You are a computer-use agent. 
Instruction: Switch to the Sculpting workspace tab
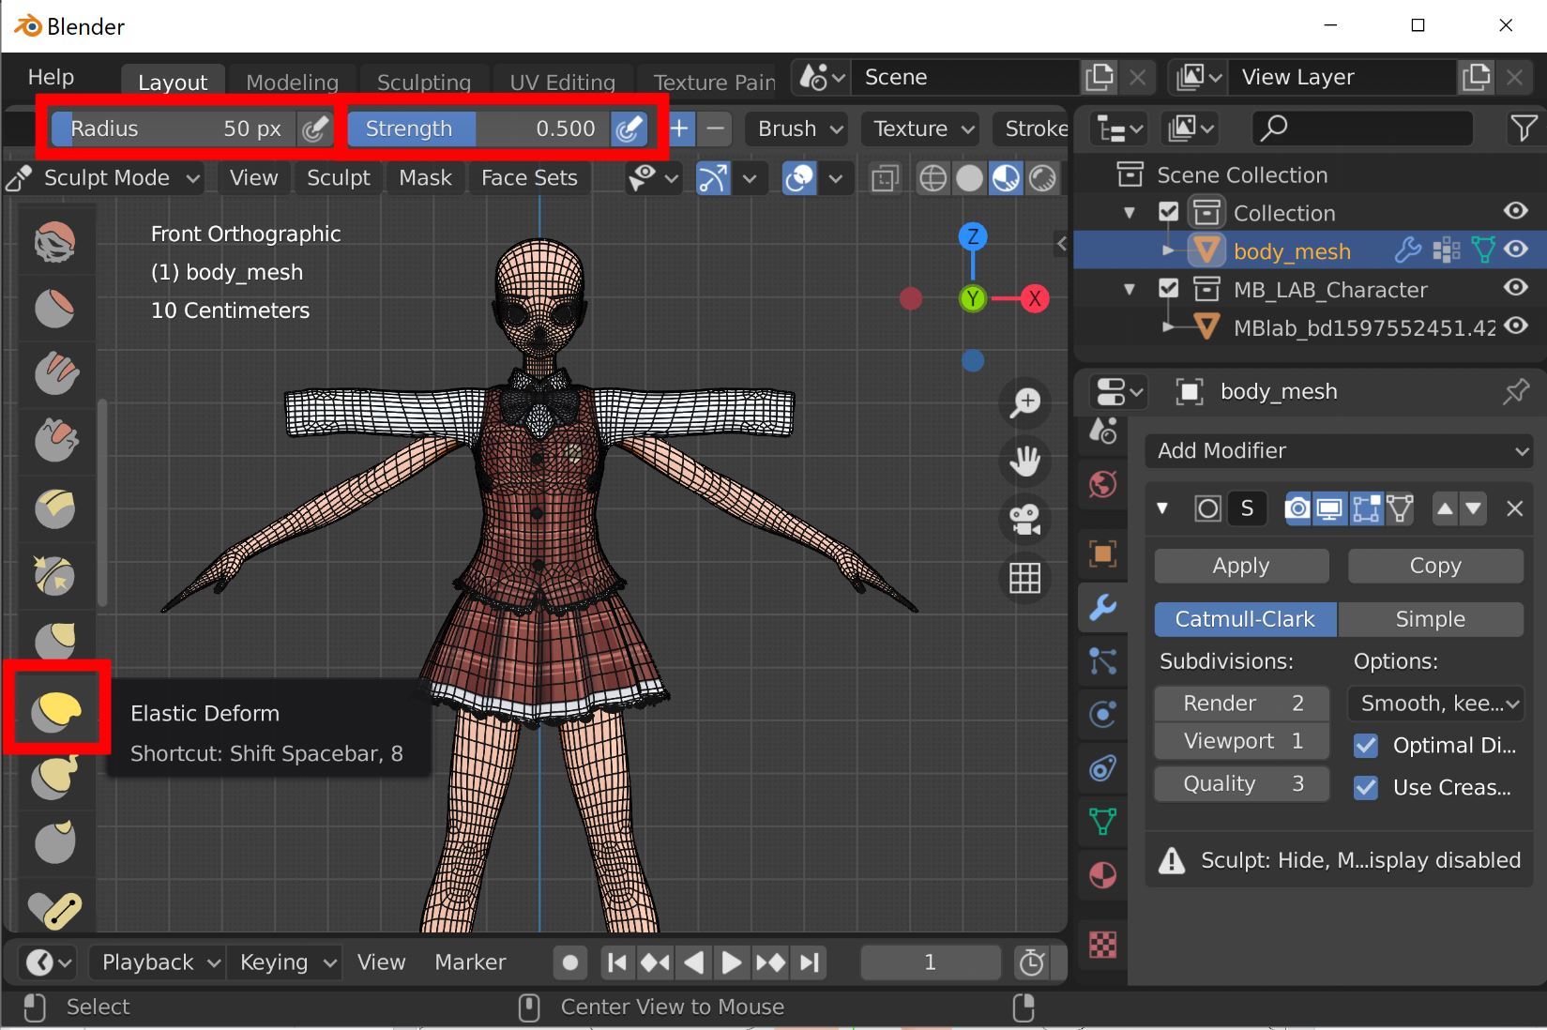tap(423, 83)
